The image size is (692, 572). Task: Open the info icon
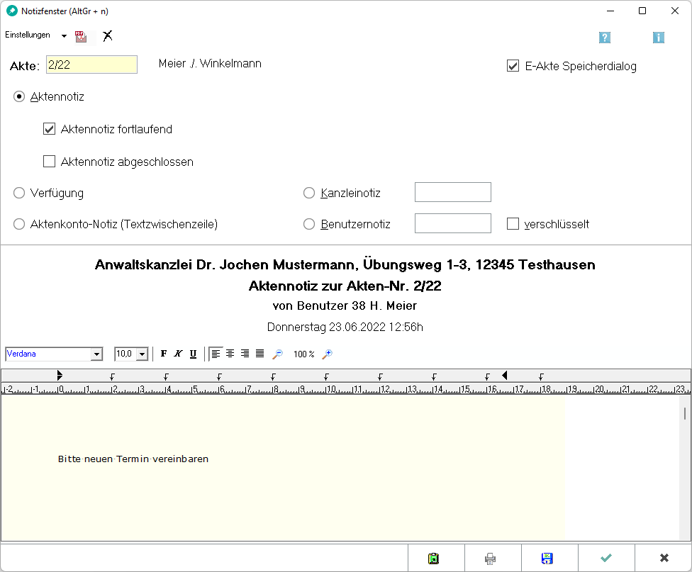659,38
